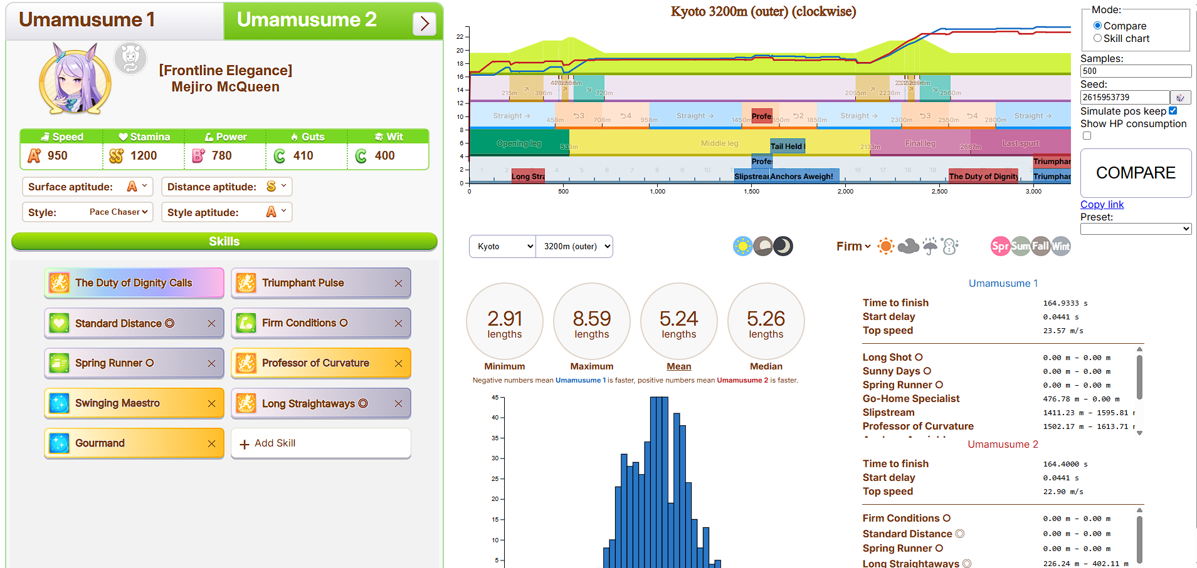Viewport: 1197px width, 568px height.
Task: Select the Summer season icon
Action: (x=1020, y=246)
